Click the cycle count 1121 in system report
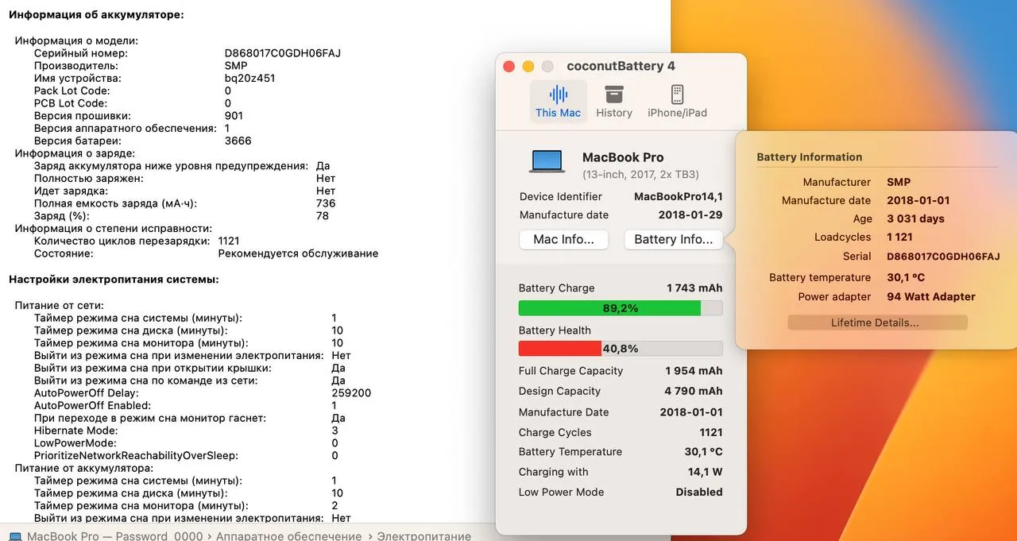1017x541 pixels. click(x=228, y=241)
